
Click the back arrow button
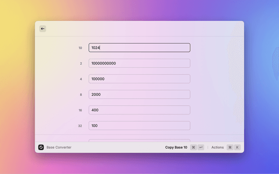(x=43, y=29)
